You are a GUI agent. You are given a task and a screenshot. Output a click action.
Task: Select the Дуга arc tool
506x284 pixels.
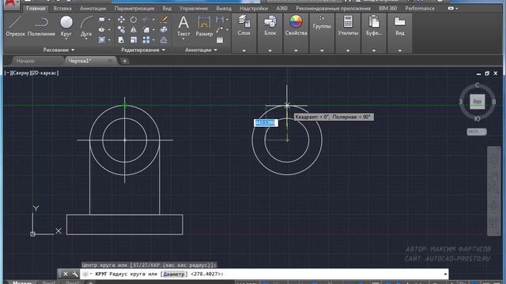(x=86, y=24)
